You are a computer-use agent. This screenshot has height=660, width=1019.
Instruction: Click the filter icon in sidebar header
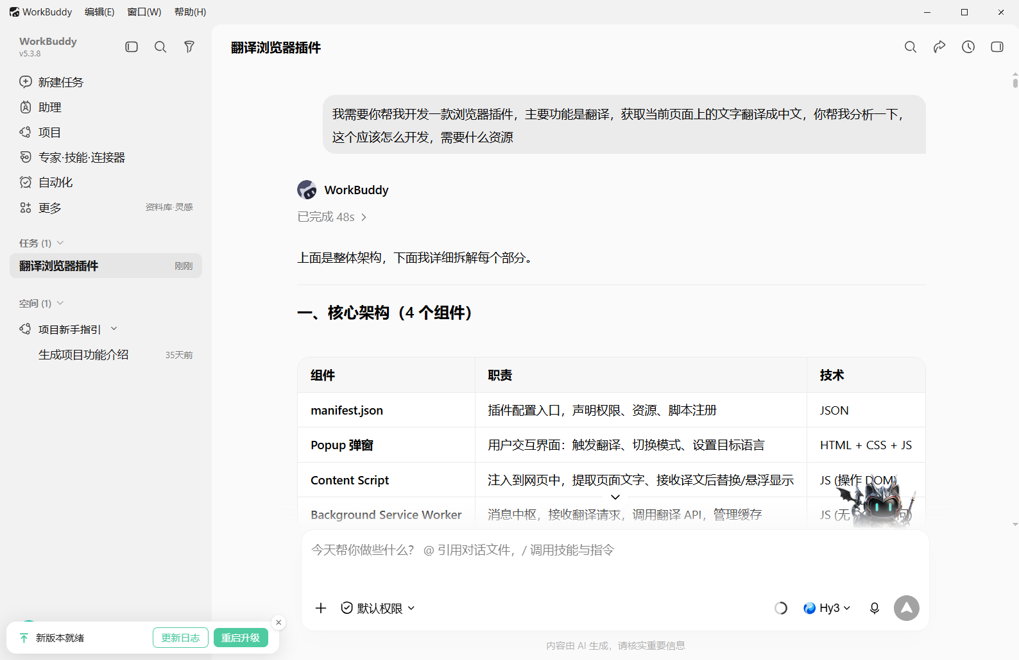(189, 47)
